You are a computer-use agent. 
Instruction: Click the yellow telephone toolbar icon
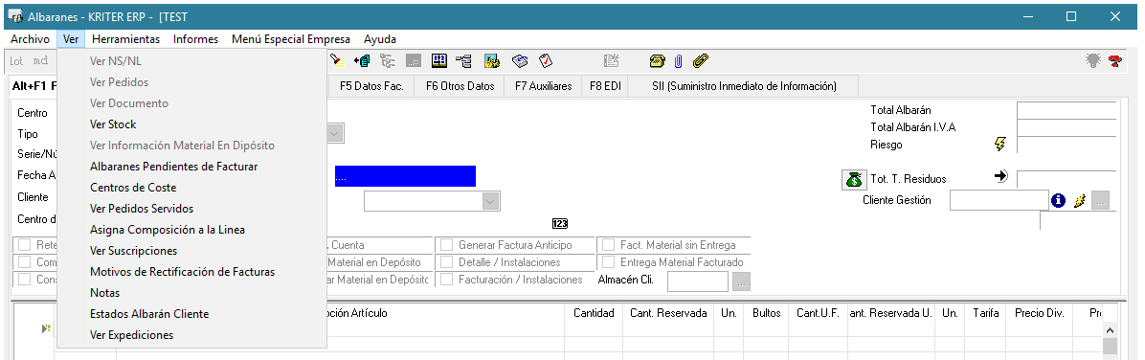point(657,60)
